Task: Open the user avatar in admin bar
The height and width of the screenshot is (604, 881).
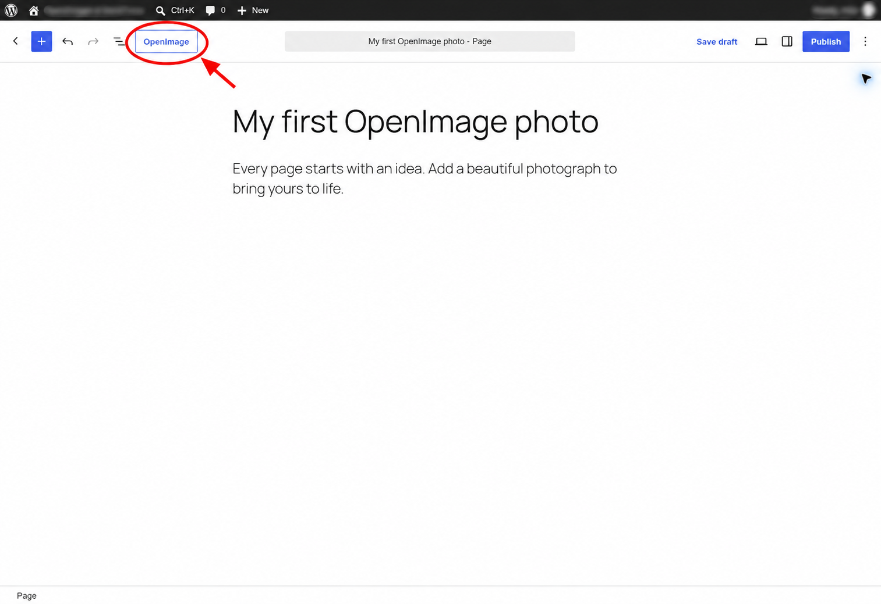Action: (868, 10)
